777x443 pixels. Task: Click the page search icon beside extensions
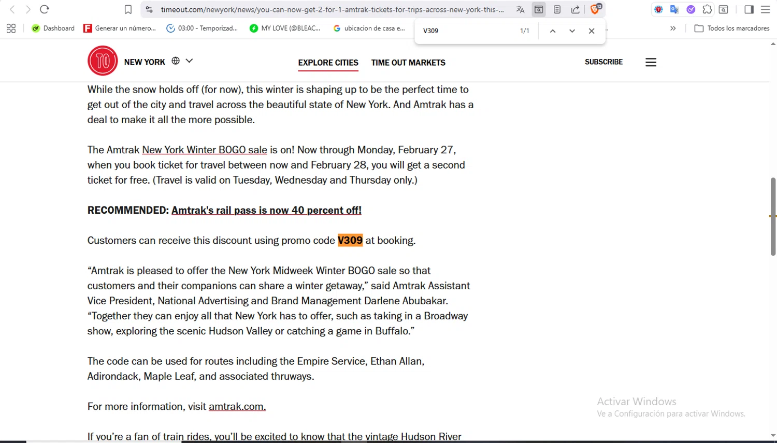tap(724, 9)
